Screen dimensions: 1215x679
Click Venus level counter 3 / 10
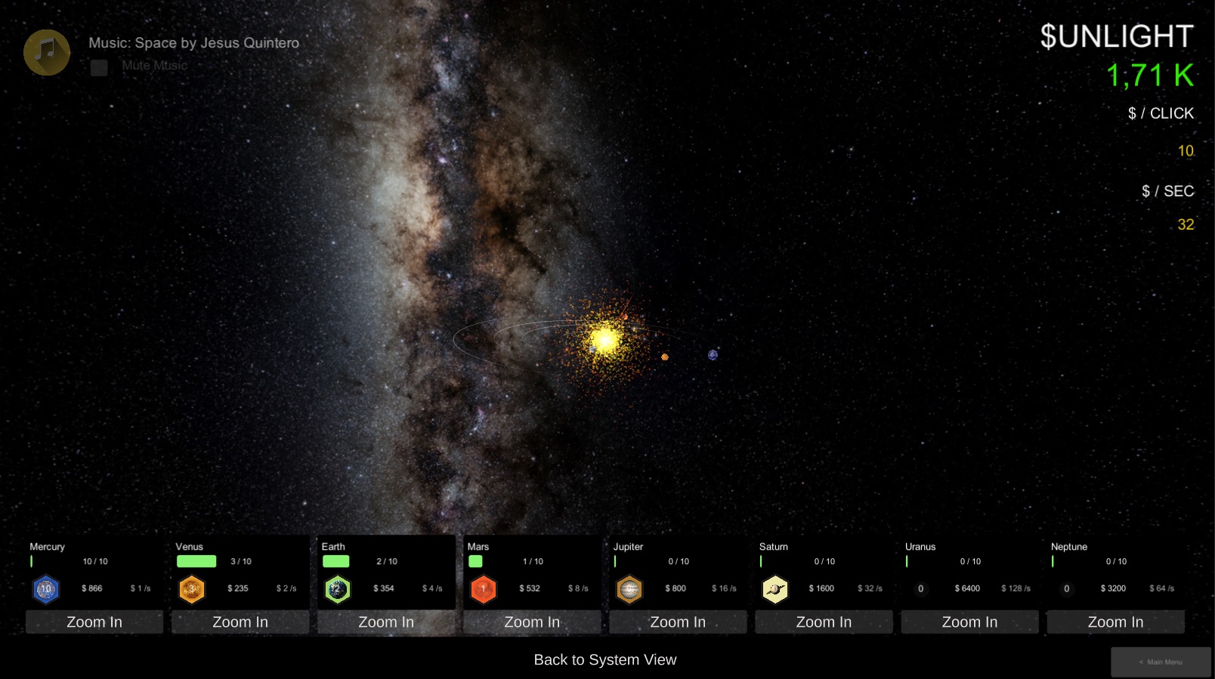[241, 561]
